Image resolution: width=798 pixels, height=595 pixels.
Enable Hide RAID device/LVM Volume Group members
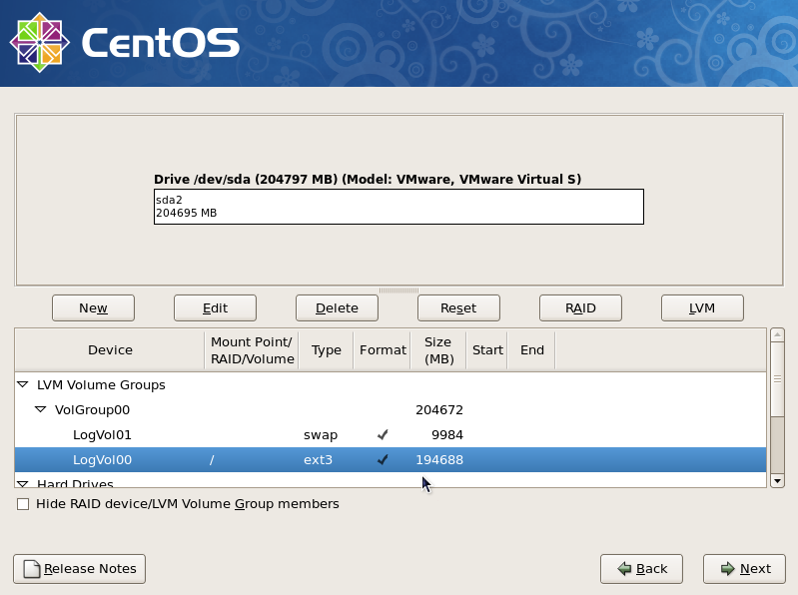23,504
